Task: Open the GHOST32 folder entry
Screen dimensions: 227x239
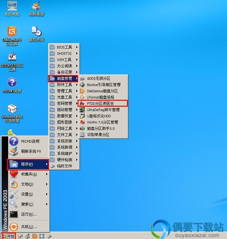Action: coord(64,53)
